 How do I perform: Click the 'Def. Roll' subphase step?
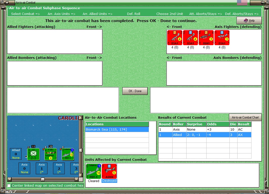pos(133,14)
